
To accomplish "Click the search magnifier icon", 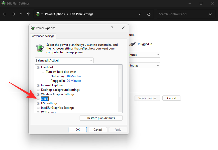I will pyautogui.click(x=210, y=14).
